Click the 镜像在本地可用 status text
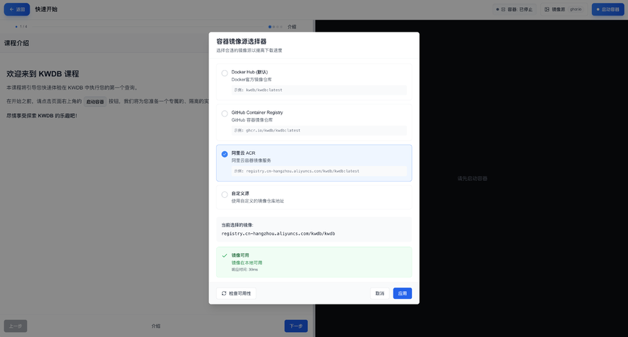Viewport: 628px width, 337px height. coord(247,263)
